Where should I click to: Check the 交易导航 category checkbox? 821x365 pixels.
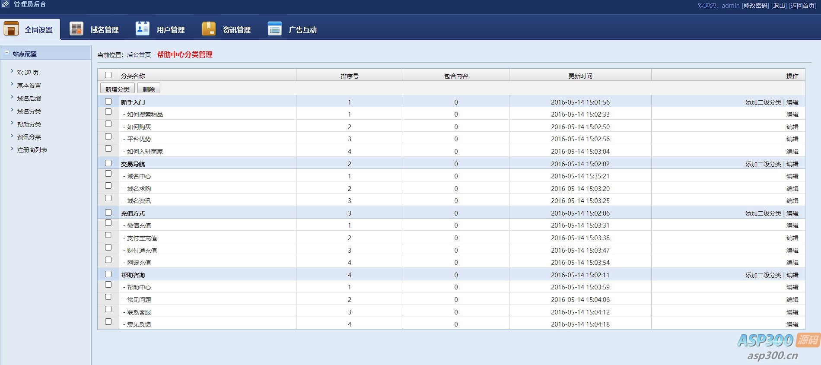(108, 163)
